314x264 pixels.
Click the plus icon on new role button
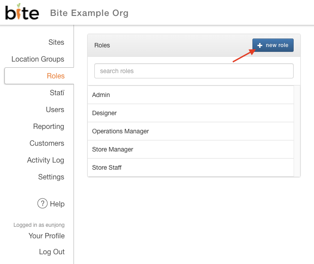click(260, 46)
